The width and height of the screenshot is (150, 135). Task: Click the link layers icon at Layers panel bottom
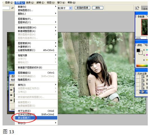[x=13, y=109]
